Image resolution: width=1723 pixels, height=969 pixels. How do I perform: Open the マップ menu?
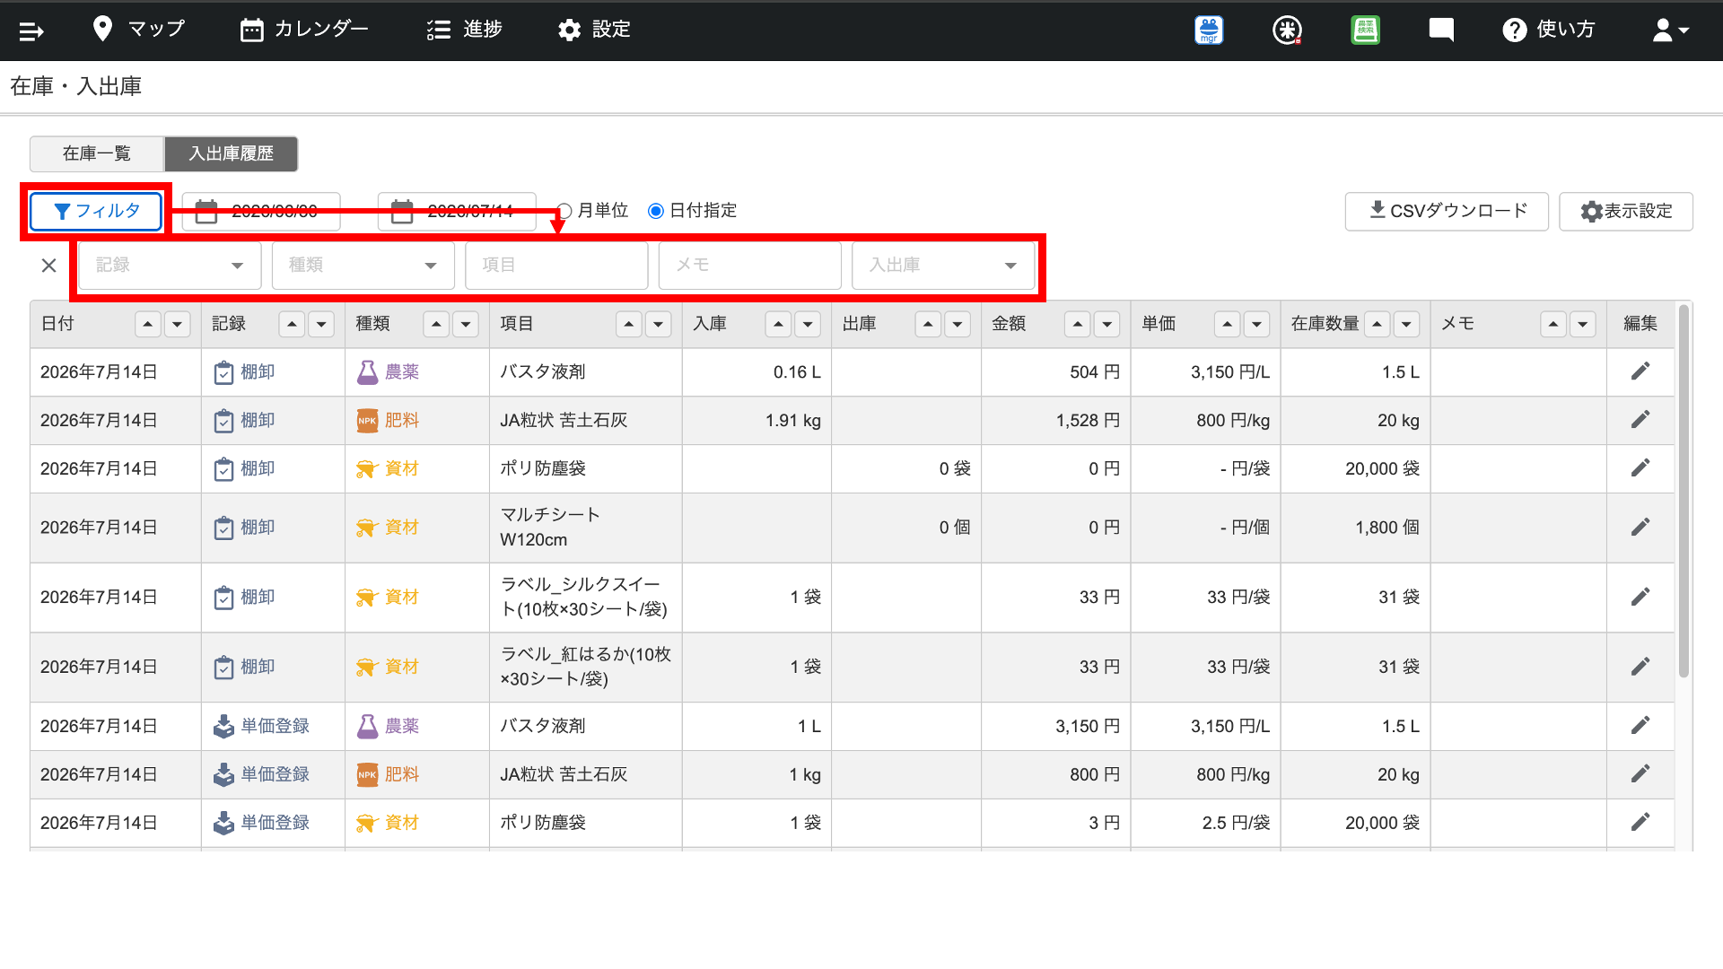tap(139, 30)
